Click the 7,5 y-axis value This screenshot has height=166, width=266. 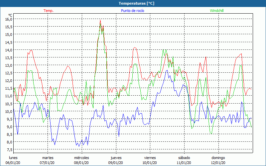pyautogui.click(x=9, y=150)
